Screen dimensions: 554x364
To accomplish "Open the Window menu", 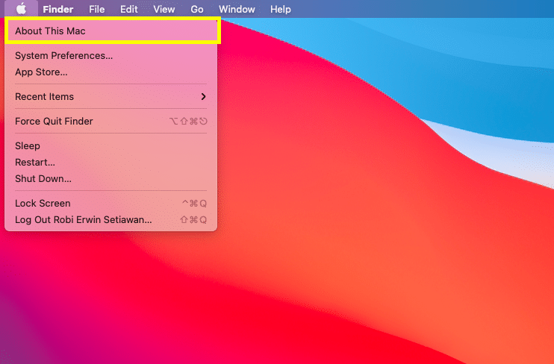I will point(237,9).
